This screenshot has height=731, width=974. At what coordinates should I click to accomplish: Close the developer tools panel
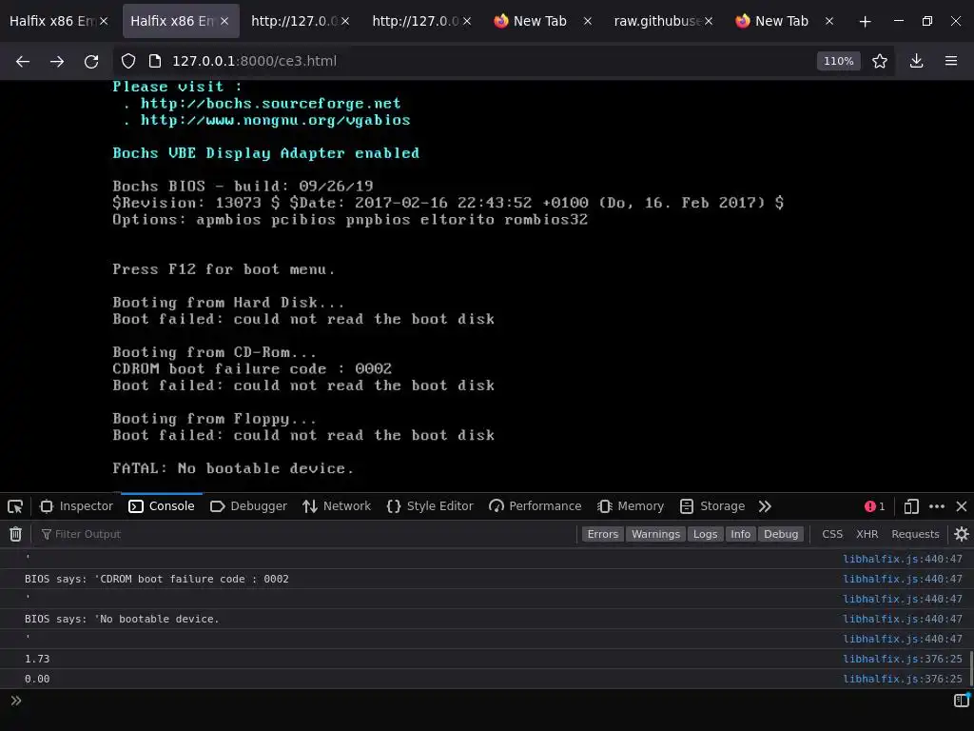961,506
